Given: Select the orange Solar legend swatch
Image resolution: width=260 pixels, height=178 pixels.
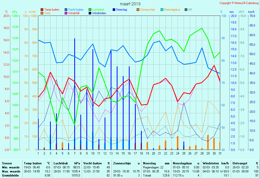Looking at the screenshot, I should pos(42,13).
